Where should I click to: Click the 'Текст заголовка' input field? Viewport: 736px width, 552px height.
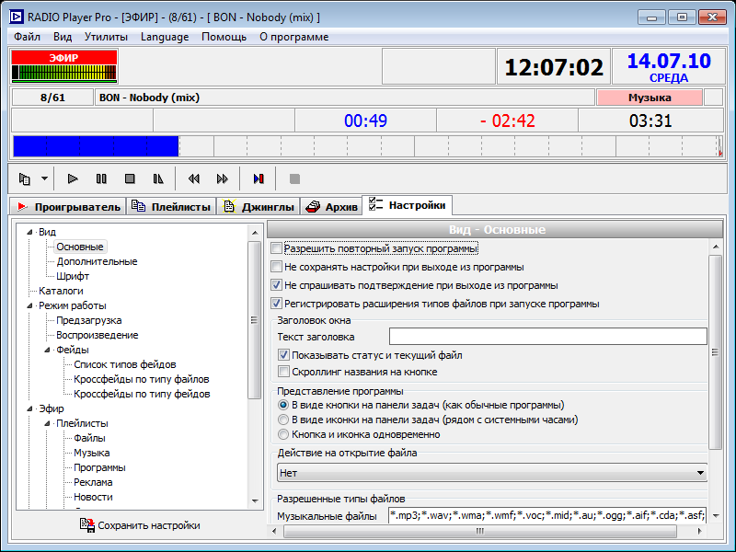[x=547, y=337]
